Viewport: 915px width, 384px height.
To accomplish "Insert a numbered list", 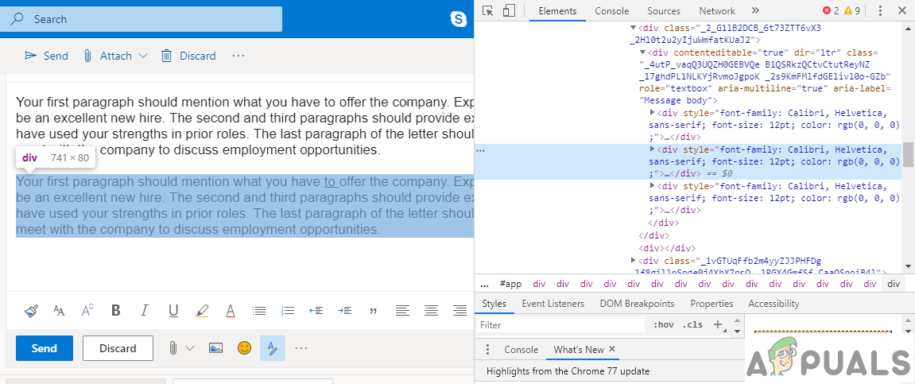I will tap(288, 311).
